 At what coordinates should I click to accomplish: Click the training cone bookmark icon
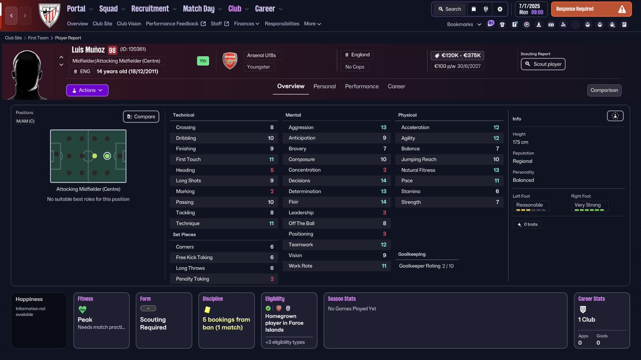pyautogui.click(x=538, y=25)
